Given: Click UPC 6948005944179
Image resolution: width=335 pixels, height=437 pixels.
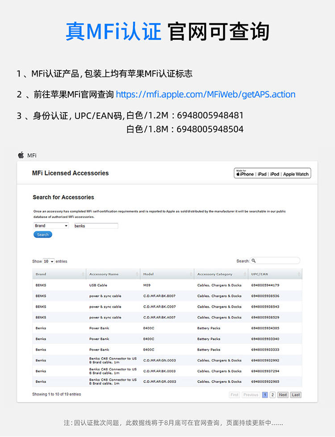Looking at the screenshot, I should pos(265,285).
